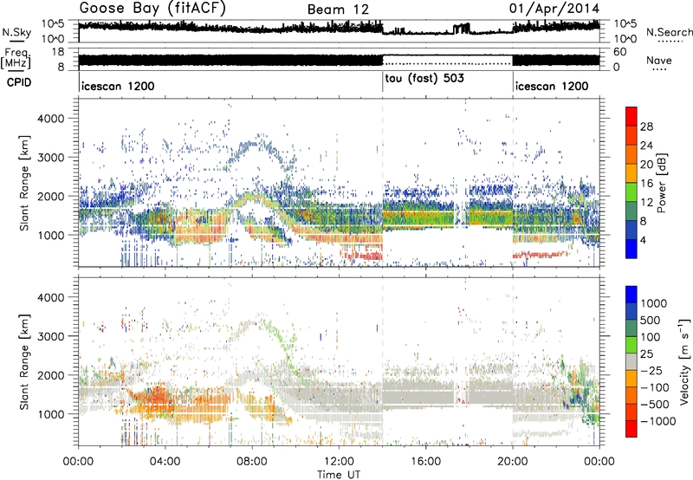Click the '-1000' Velocity colorbar tick label

point(657,421)
